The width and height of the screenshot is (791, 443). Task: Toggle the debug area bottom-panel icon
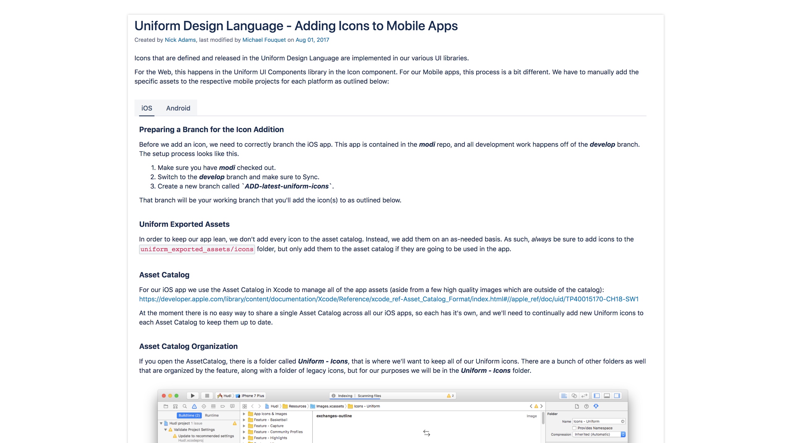607,396
